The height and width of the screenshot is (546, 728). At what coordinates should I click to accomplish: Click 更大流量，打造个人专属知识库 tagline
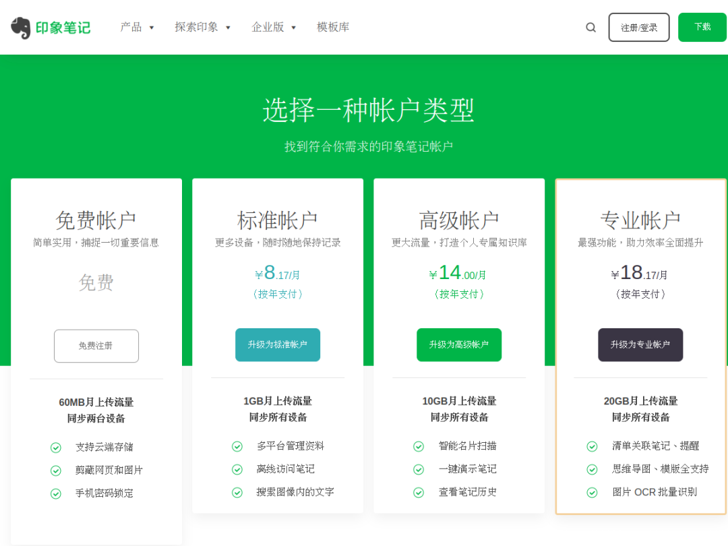[459, 243]
